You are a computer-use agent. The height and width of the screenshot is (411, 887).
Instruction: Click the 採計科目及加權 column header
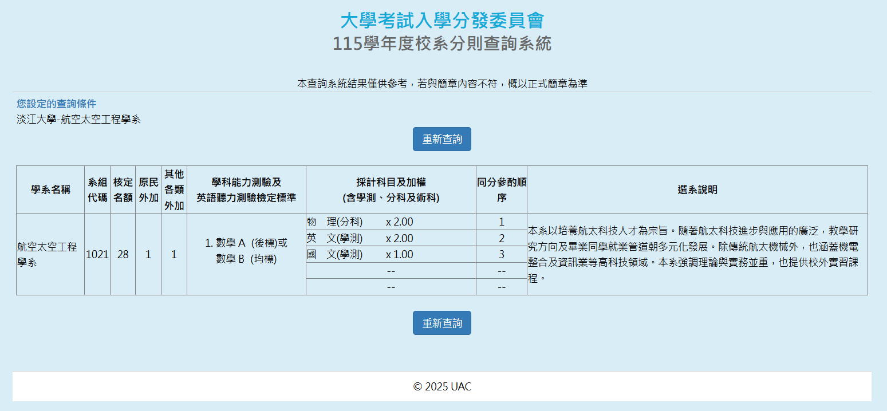pyautogui.click(x=391, y=189)
